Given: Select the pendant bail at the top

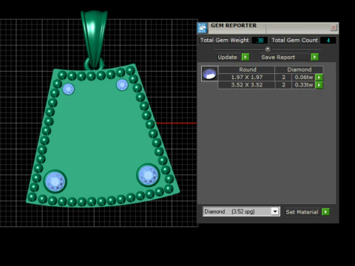Looking at the screenshot, I should pos(94,39).
